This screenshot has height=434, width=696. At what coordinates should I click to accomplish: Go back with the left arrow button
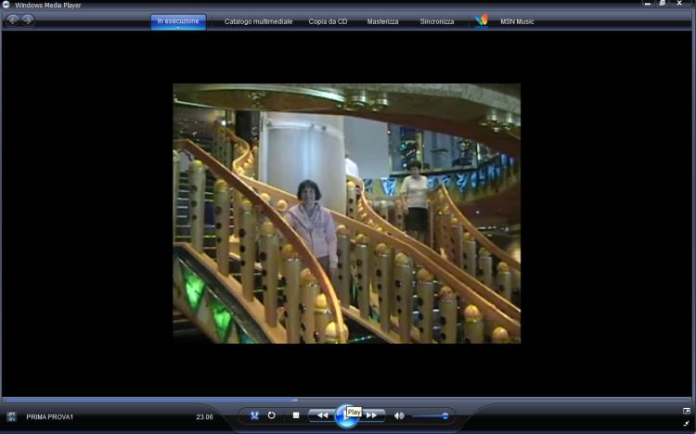pos(14,20)
